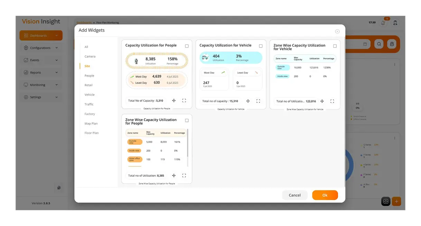The width and height of the screenshot is (421, 226).
Task: Select the Retail widget category
Action: tap(88, 85)
